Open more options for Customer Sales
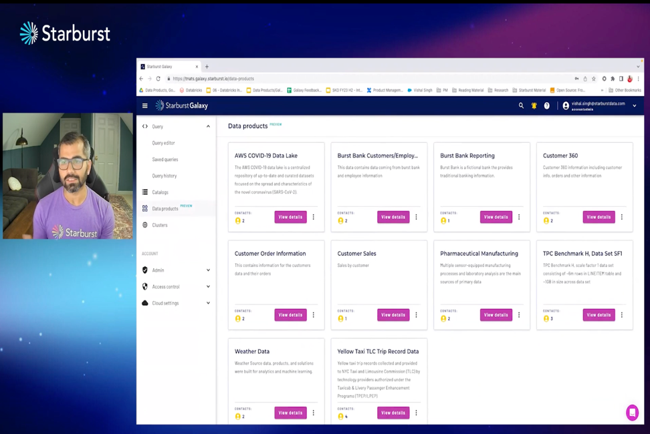The width and height of the screenshot is (650, 434). point(416,315)
